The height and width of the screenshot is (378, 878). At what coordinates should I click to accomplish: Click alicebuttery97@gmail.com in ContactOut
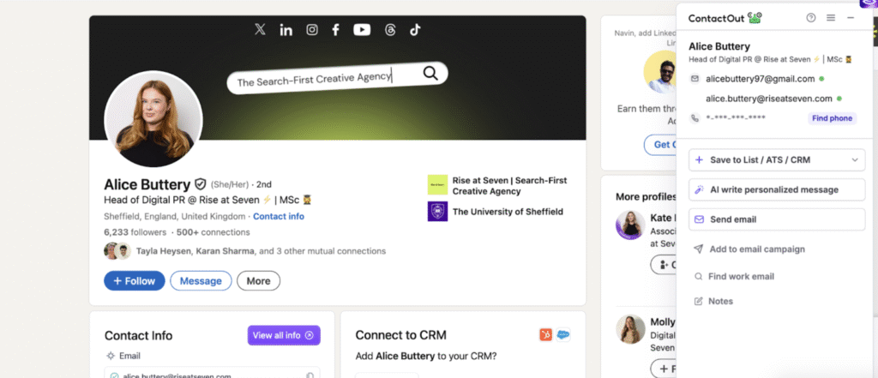[x=760, y=79]
